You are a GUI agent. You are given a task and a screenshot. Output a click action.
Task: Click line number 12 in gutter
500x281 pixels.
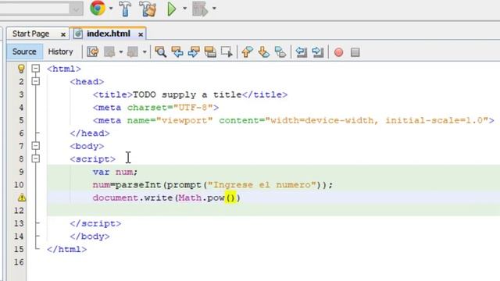pos(19,211)
